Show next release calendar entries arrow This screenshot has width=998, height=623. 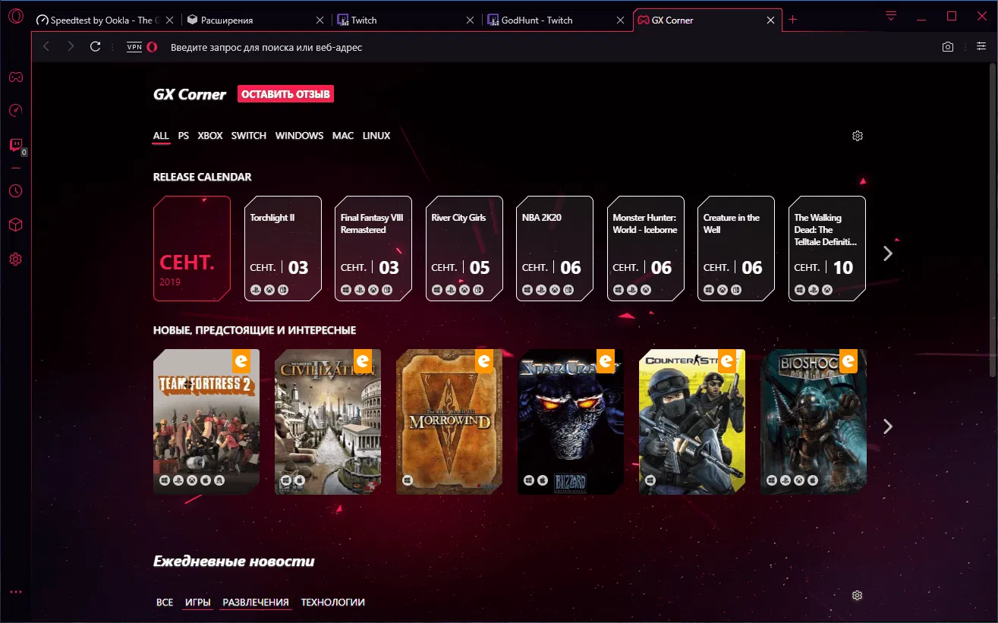pyautogui.click(x=888, y=253)
